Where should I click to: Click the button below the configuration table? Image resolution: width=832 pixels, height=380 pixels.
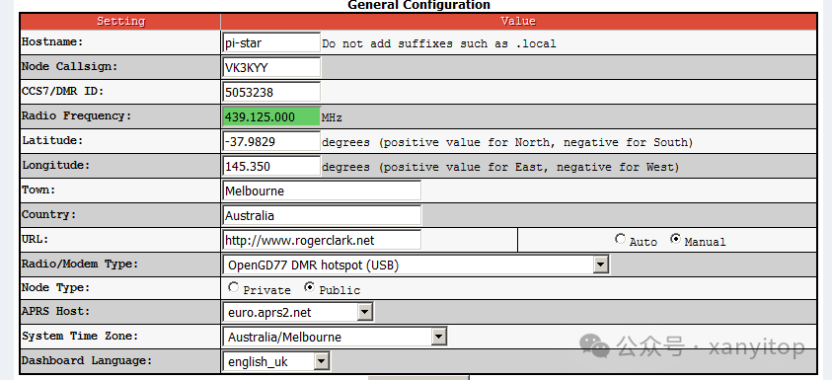418,378
